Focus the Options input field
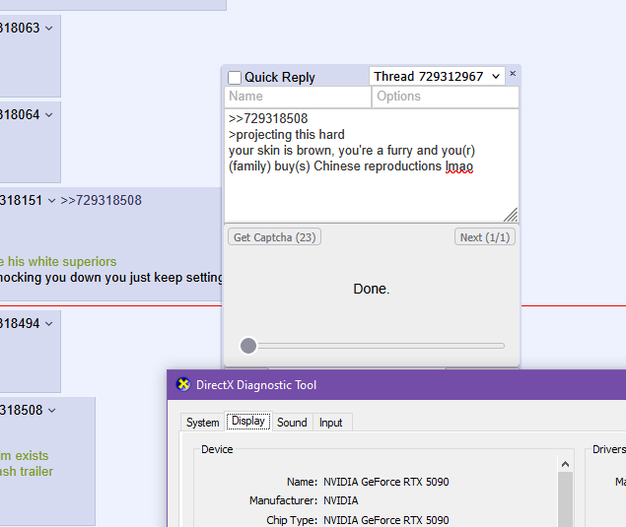Image resolution: width=626 pixels, height=527 pixels. [446, 97]
